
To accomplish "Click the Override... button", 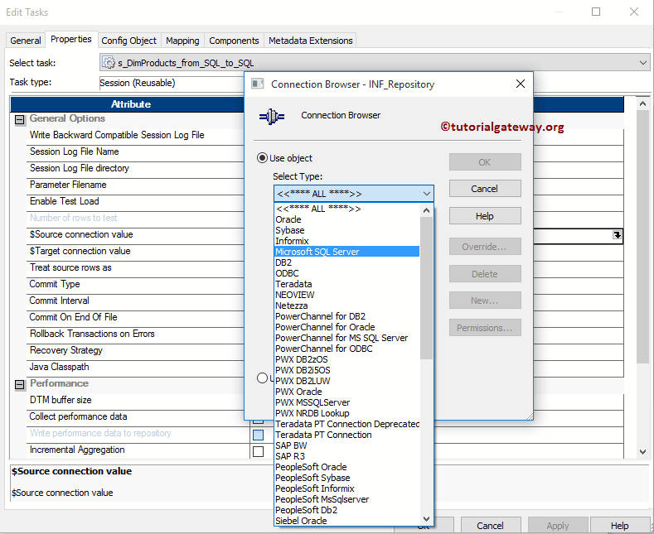I will point(485,247).
